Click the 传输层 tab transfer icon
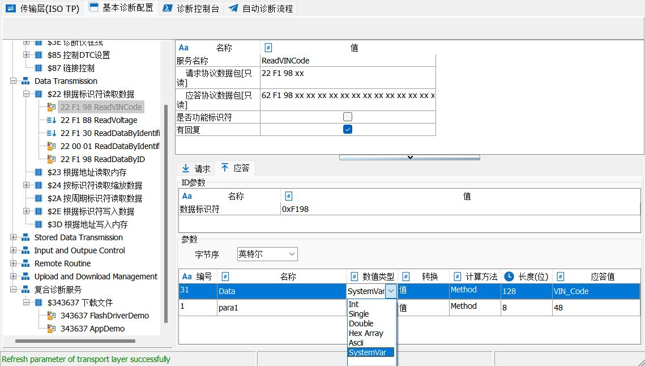Viewport: 645px width, 366px height. coord(11,8)
